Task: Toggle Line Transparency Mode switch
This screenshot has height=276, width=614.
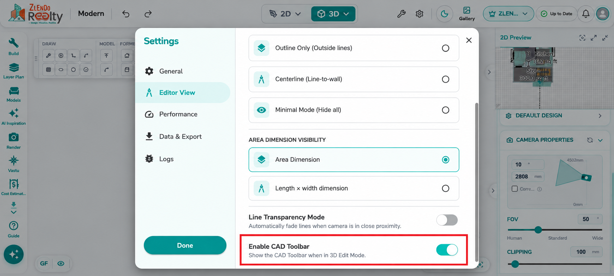Action: click(x=447, y=220)
